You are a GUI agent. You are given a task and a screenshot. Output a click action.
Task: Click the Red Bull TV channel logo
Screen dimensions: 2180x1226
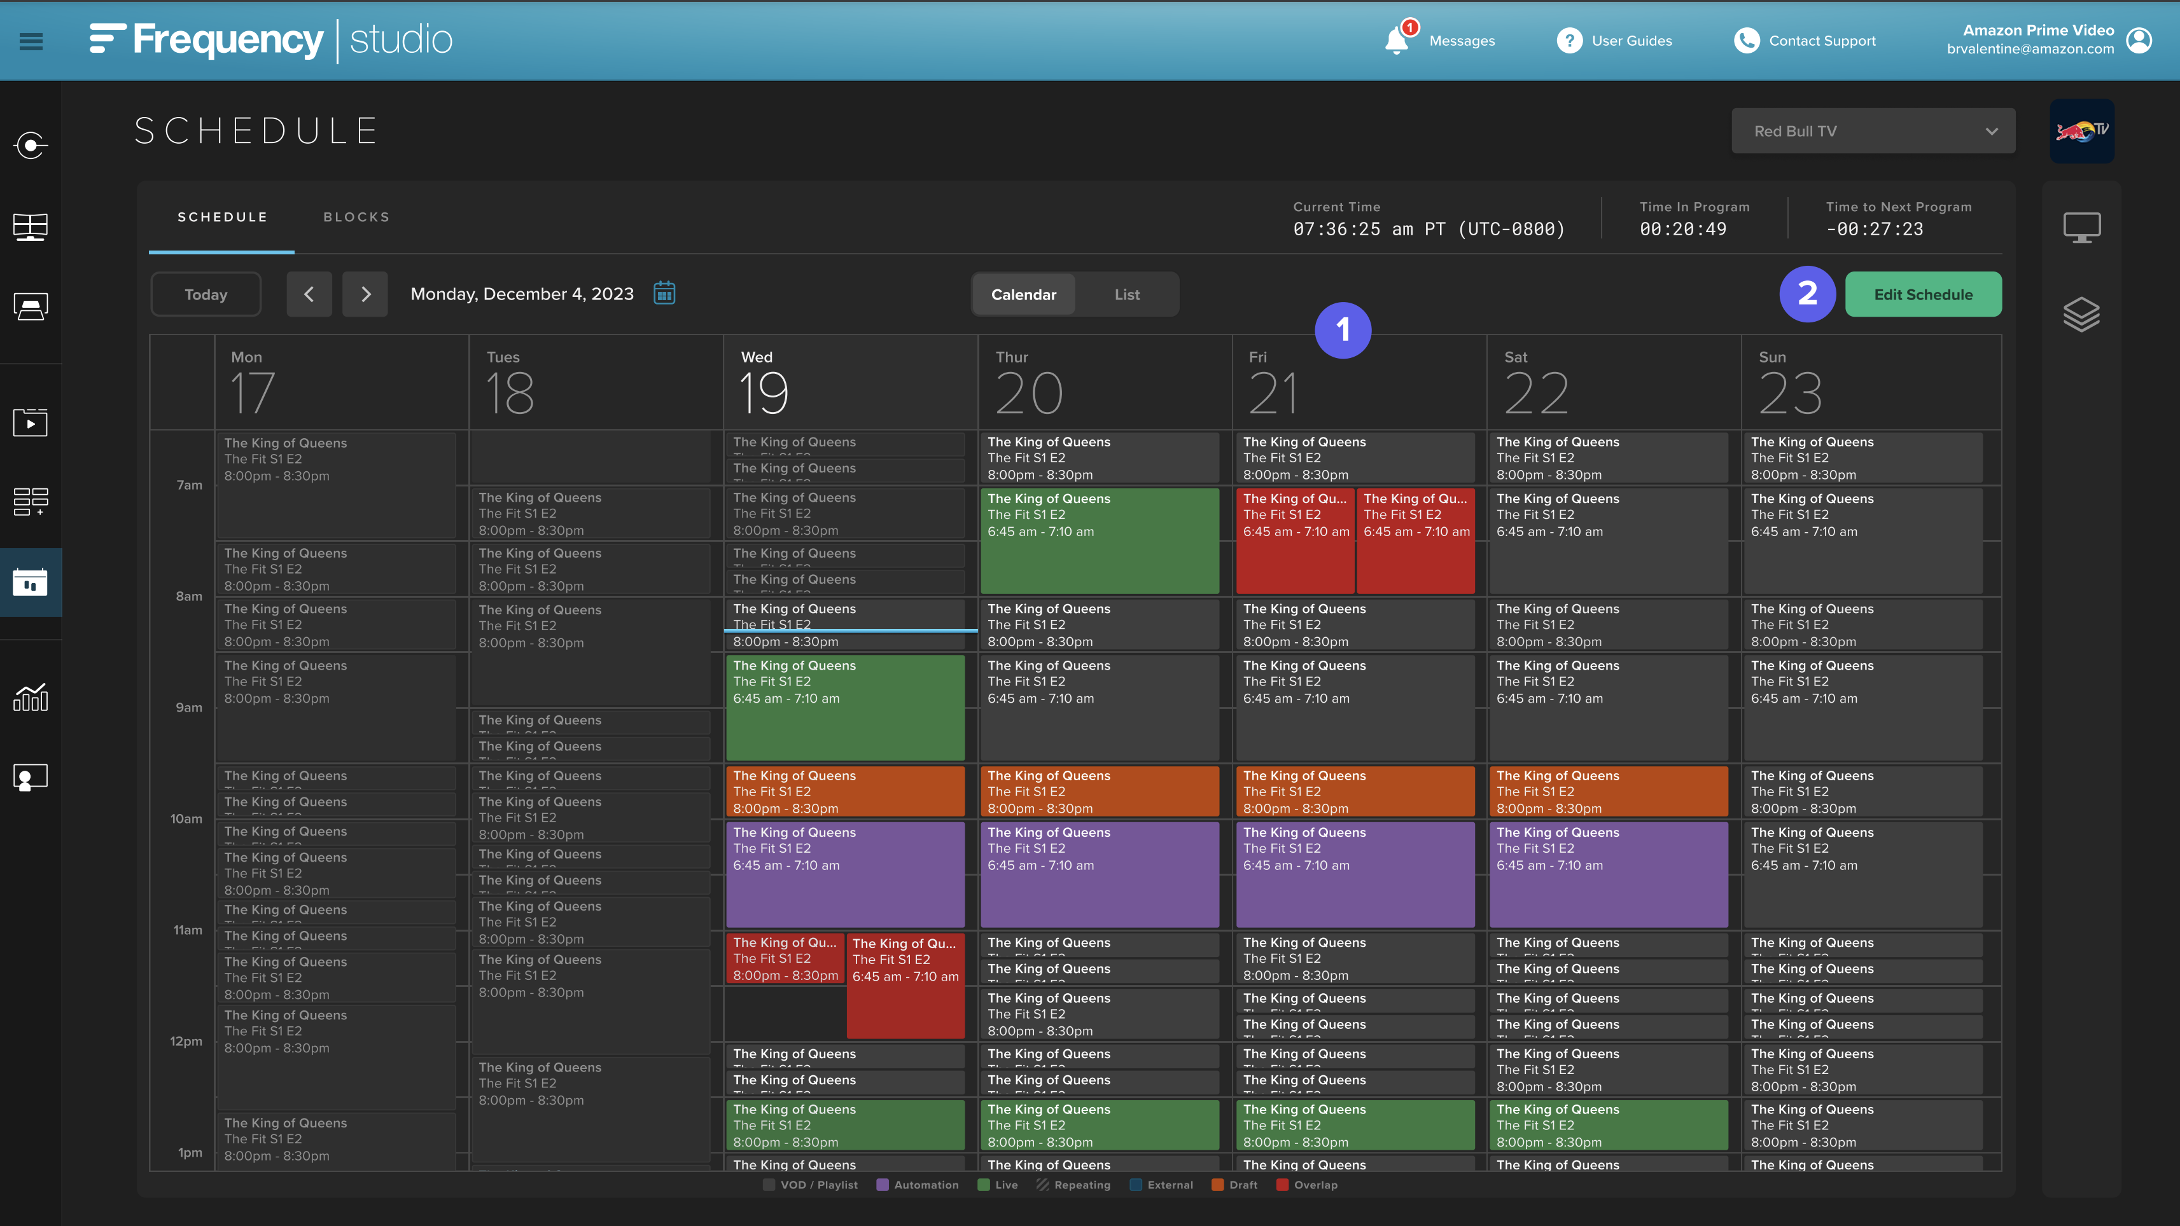click(x=2082, y=131)
